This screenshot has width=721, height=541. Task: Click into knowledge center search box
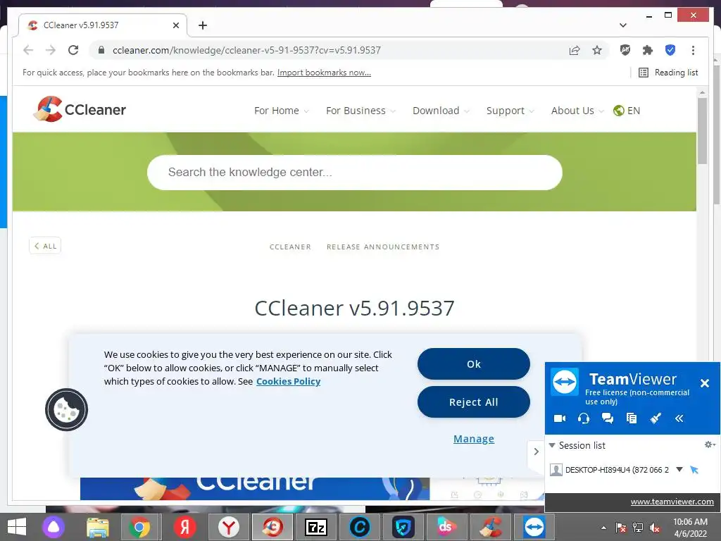tap(355, 173)
